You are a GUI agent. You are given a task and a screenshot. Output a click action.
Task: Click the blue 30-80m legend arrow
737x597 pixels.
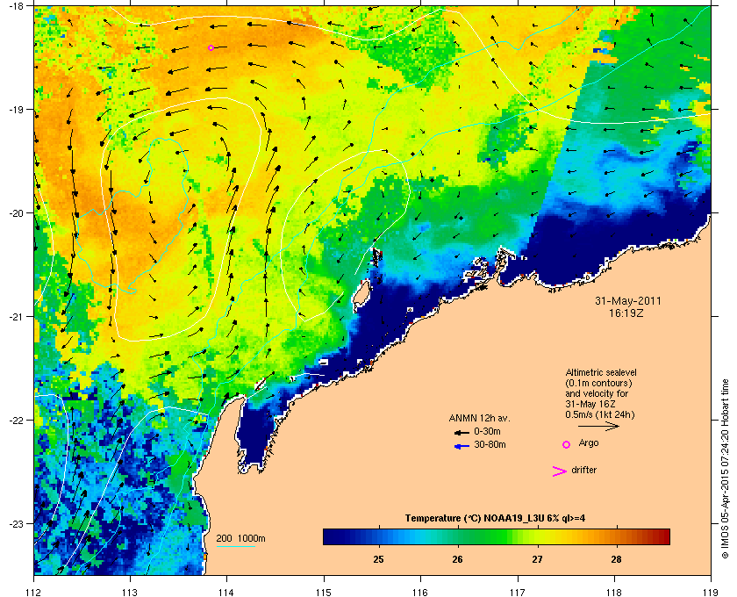point(462,446)
